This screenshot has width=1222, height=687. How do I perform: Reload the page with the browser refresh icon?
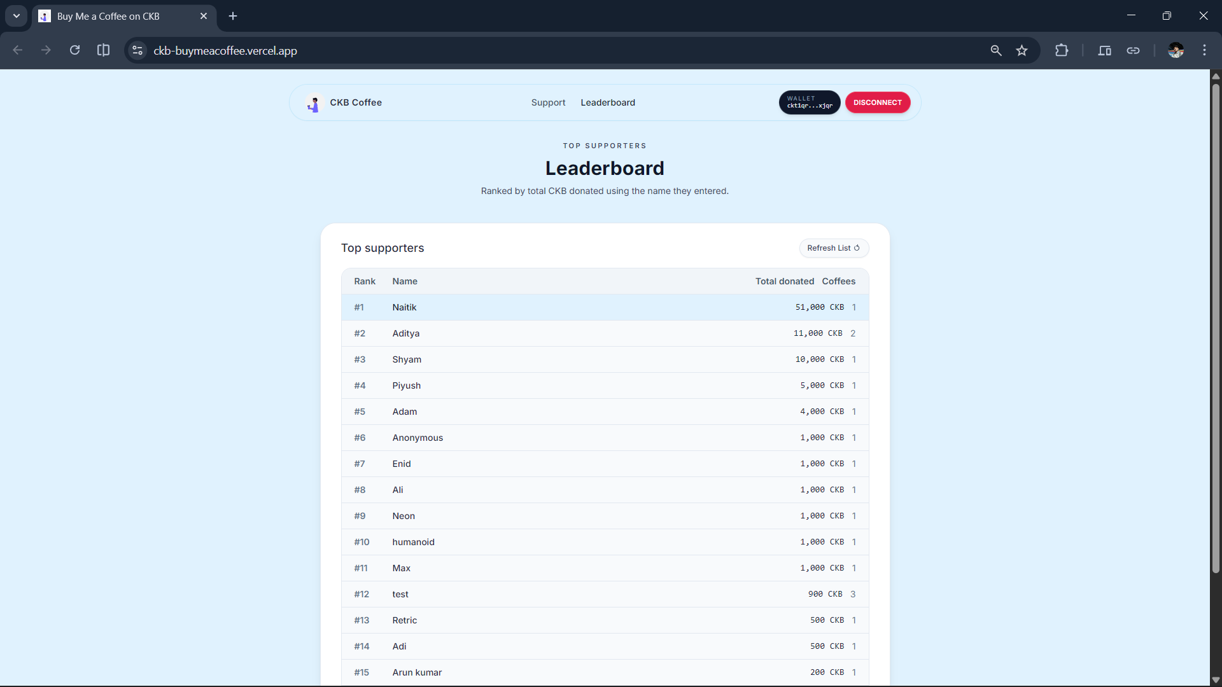pos(74,50)
